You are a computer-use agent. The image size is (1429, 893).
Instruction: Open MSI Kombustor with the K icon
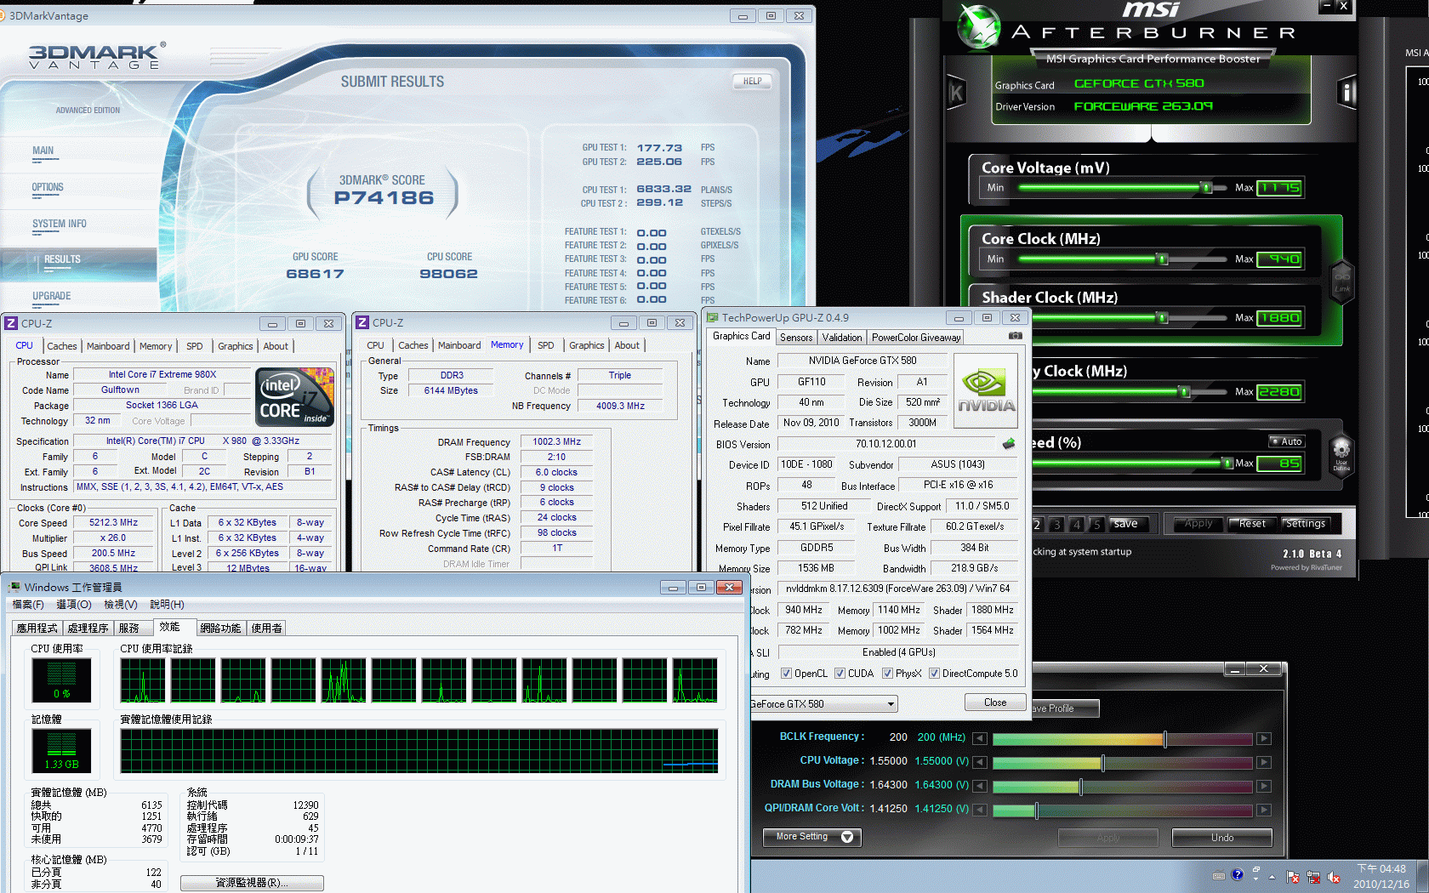[x=956, y=93]
